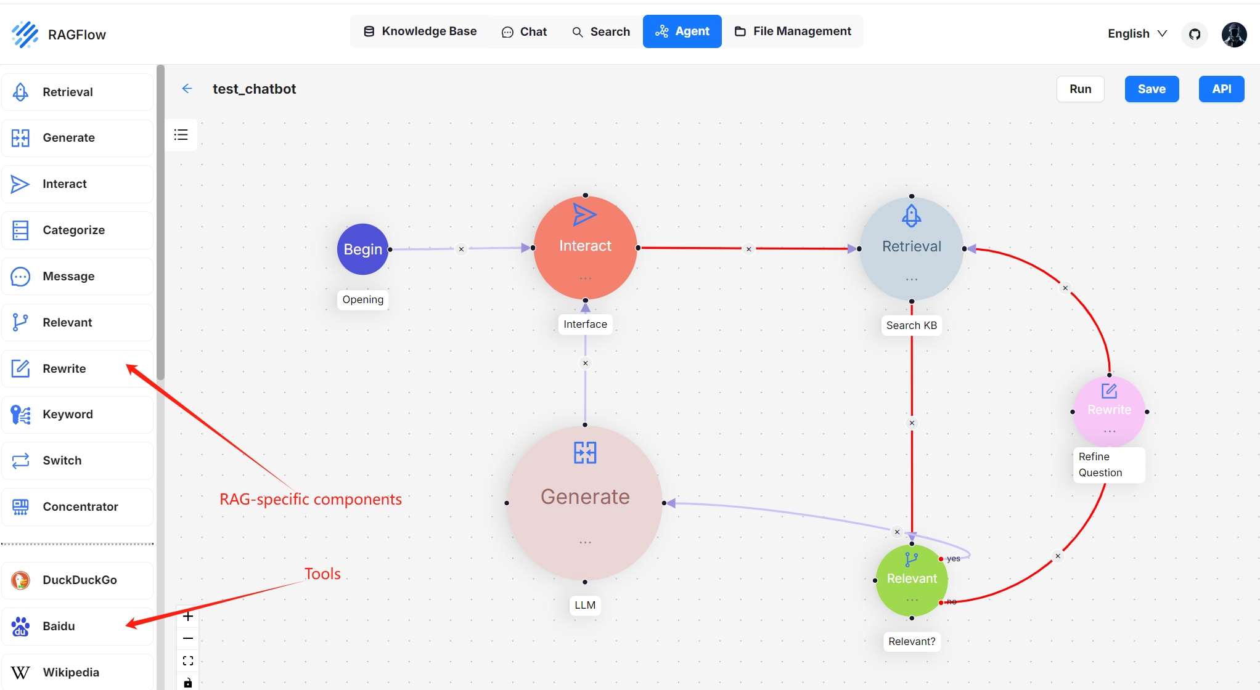Click the yes output handle on Relevant

tap(941, 559)
